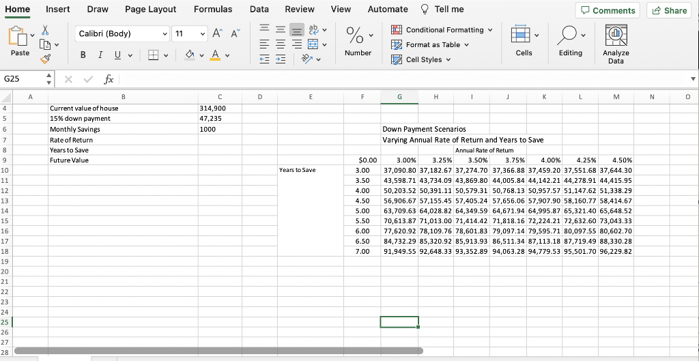
Task: Open the Editing magnifier icon
Action: click(x=567, y=34)
